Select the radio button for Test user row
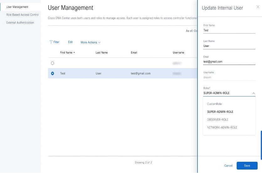Image resolution: width=262 pixels, height=173 pixels. tap(52, 73)
